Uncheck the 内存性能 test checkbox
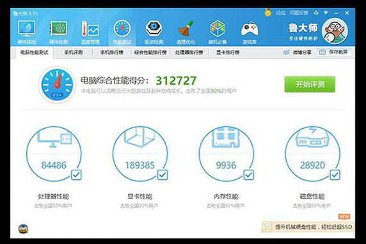 tap(249, 175)
